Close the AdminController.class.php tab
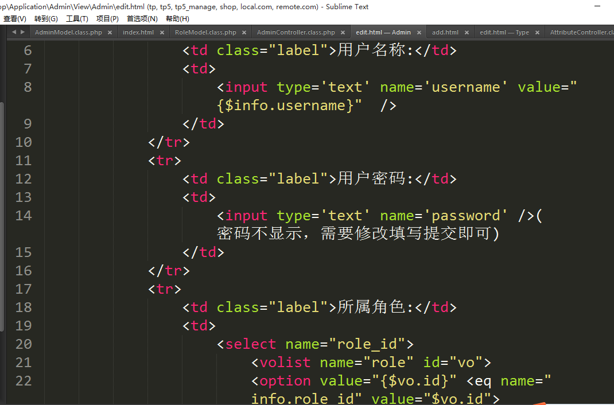The height and width of the screenshot is (405, 614). point(343,33)
